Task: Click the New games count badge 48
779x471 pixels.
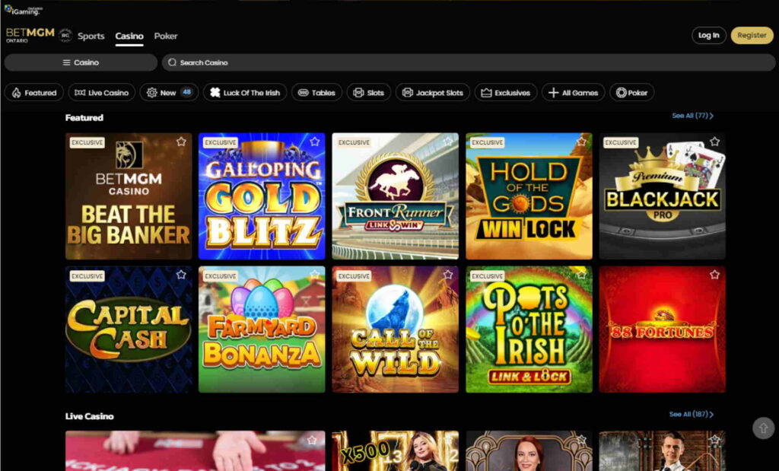Action: [x=187, y=92]
